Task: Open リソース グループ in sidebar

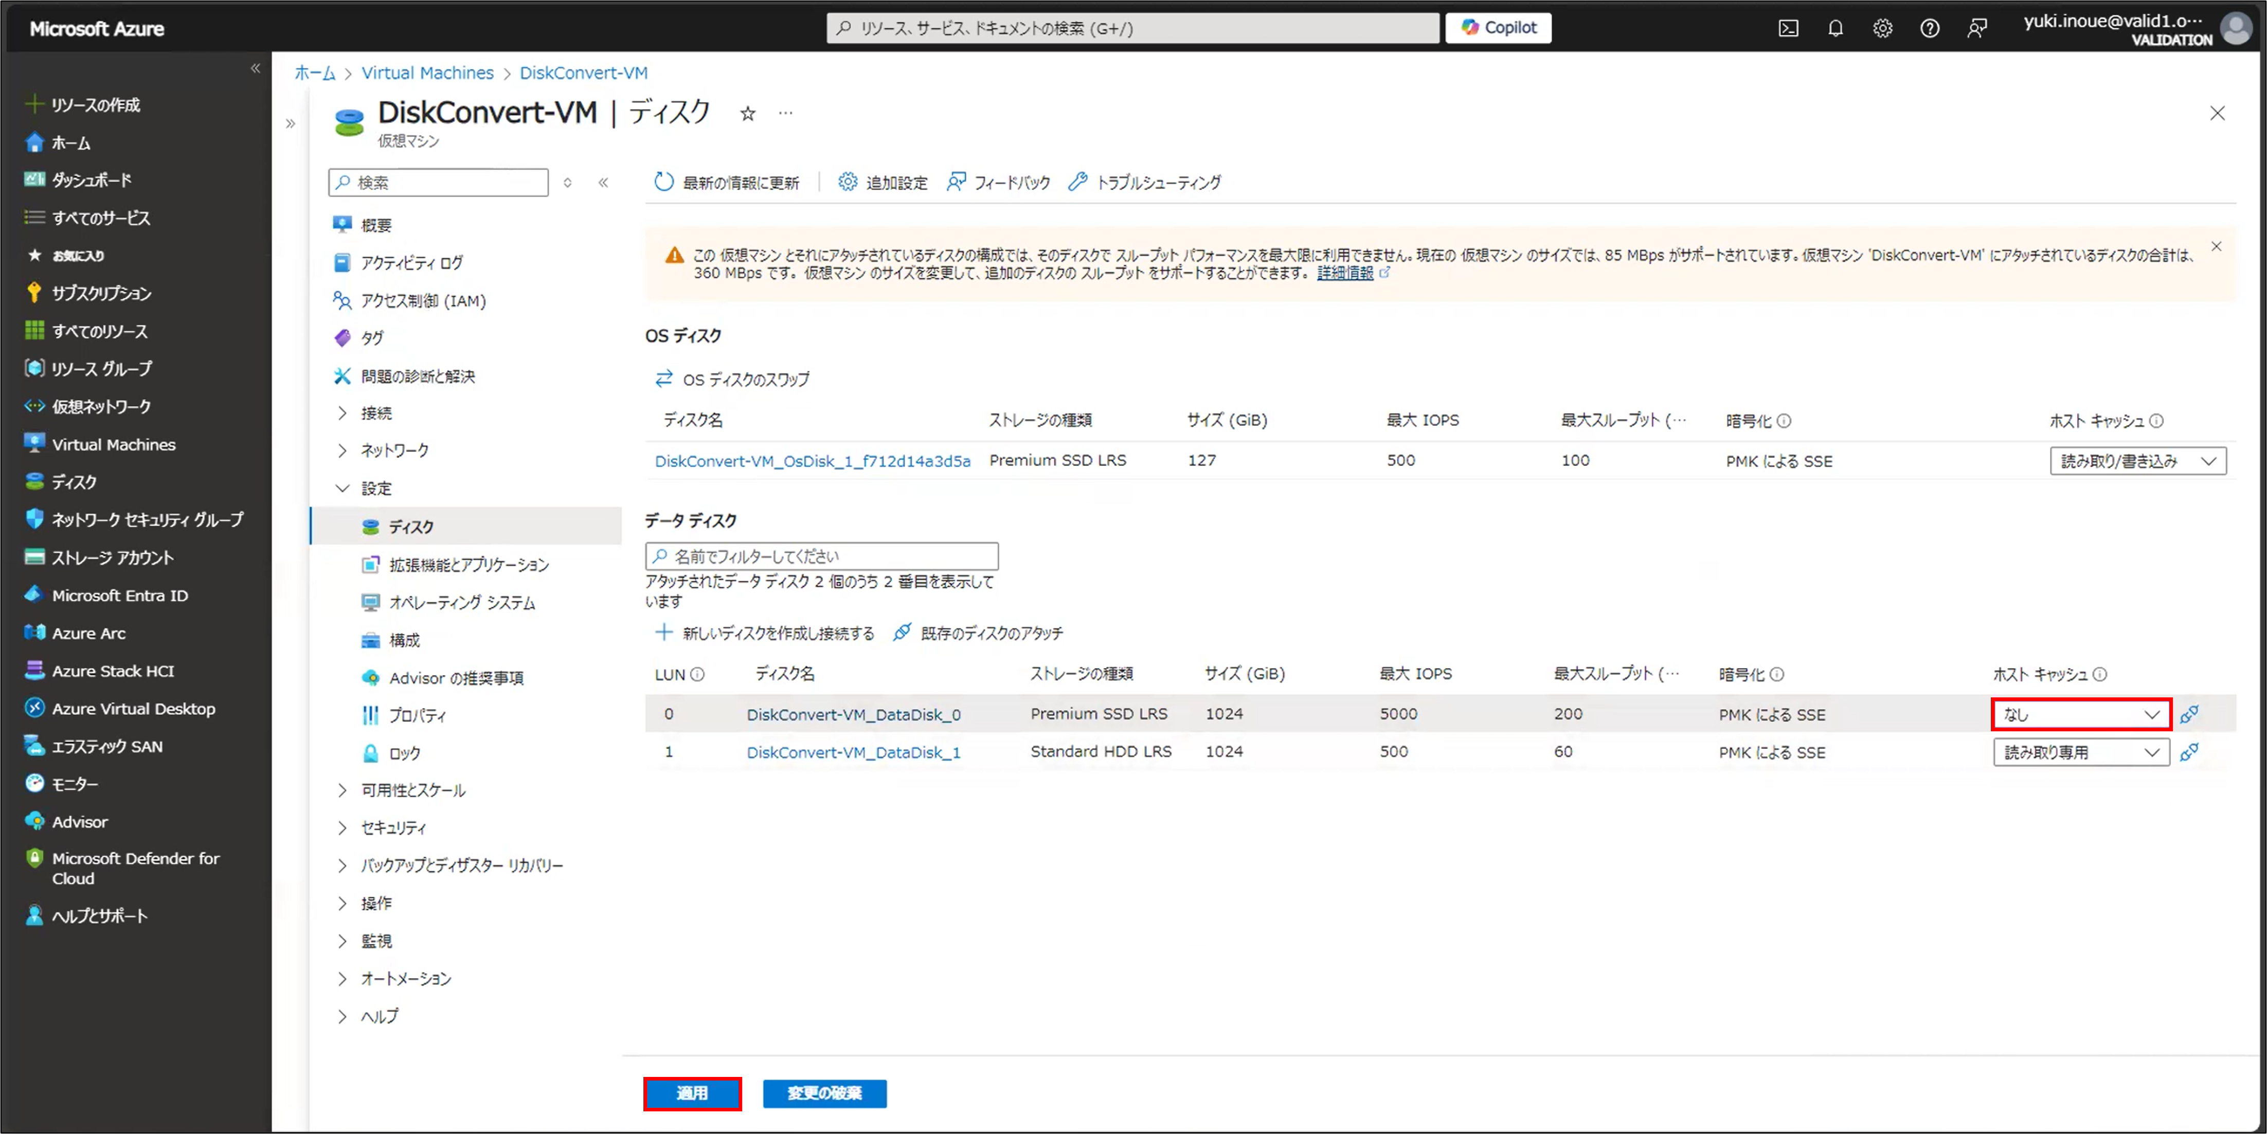Action: point(88,369)
